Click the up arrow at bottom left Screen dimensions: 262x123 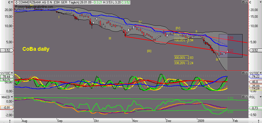[x=10, y=121]
